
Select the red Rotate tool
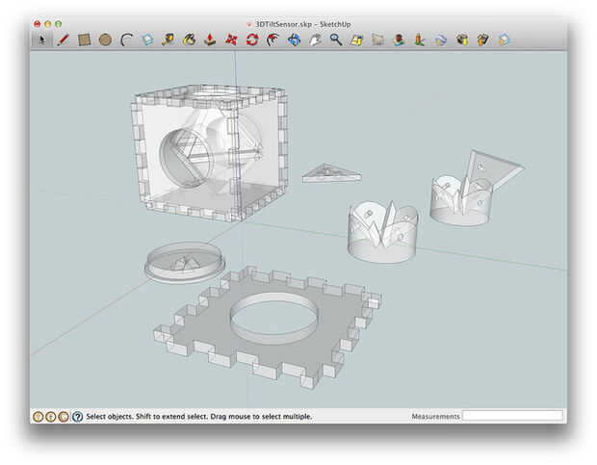(x=252, y=39)
